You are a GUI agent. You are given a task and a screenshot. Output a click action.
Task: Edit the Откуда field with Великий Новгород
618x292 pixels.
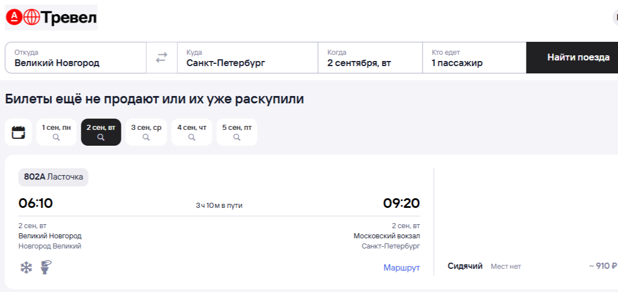[76, 58]
